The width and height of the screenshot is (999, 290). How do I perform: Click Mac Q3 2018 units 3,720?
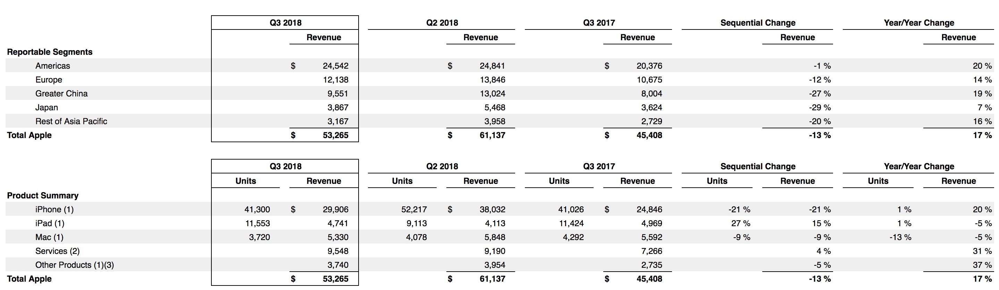[x=259, y=237]
